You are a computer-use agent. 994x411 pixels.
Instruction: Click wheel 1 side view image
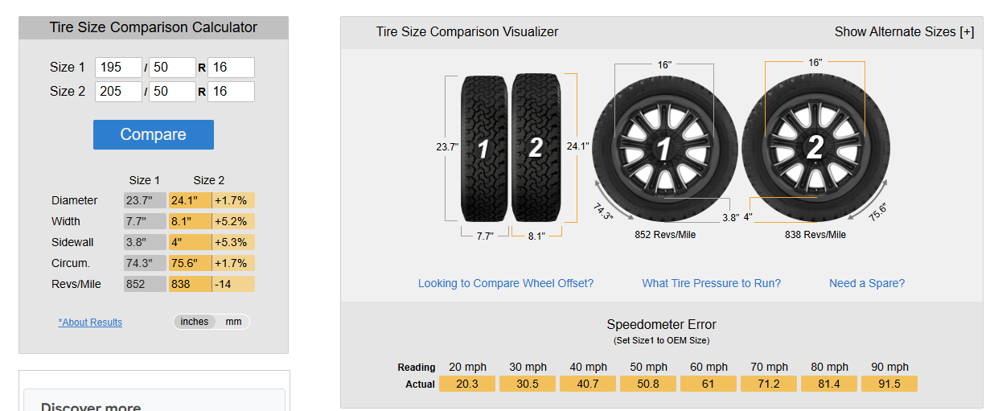665,148
